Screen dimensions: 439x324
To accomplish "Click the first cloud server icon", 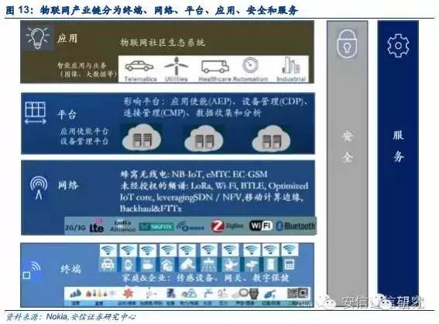I will (142, 138).
